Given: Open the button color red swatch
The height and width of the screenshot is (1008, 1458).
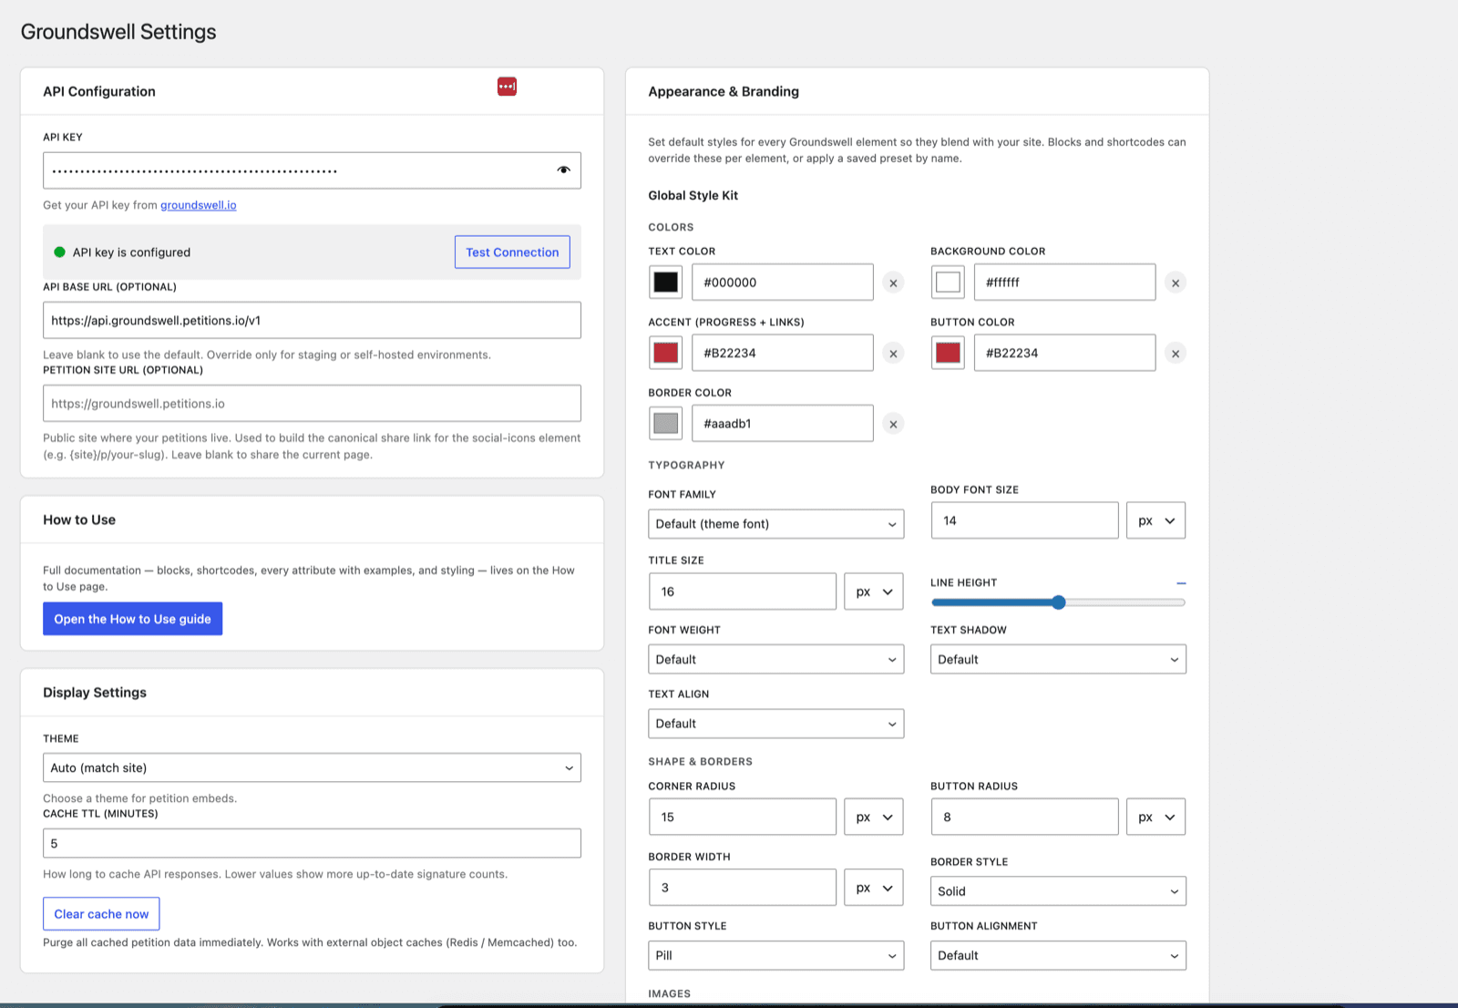Looking at the screenshot, I should 948,353.
